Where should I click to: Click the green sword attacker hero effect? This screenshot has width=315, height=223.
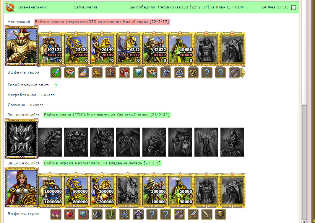click(x=56, y=73)
